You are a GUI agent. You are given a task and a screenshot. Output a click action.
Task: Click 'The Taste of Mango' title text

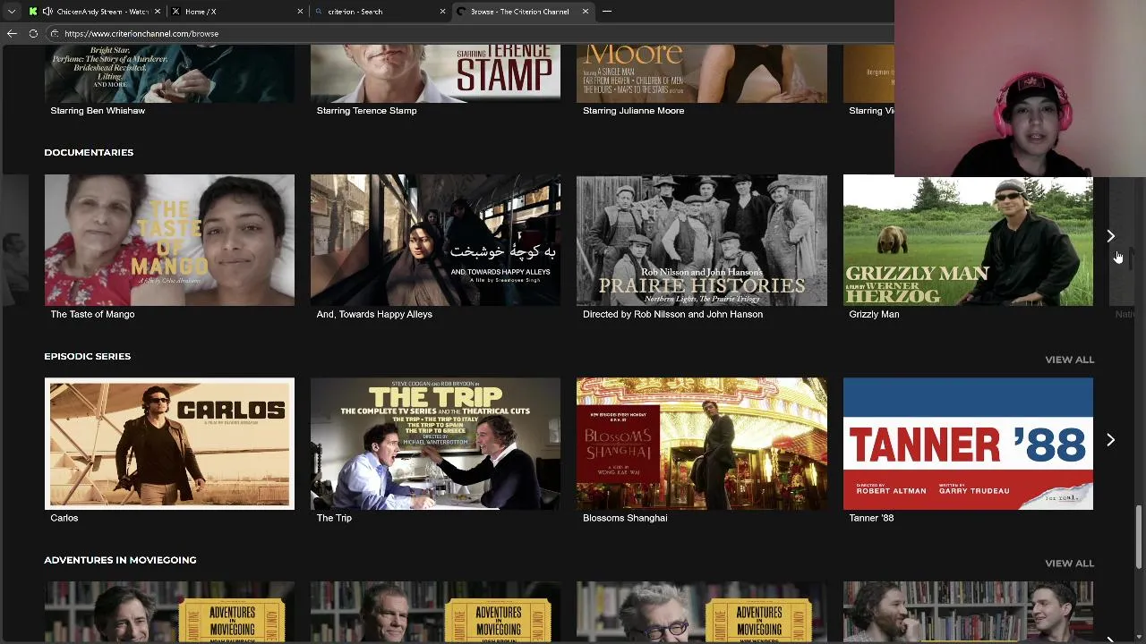coord(92,314)
